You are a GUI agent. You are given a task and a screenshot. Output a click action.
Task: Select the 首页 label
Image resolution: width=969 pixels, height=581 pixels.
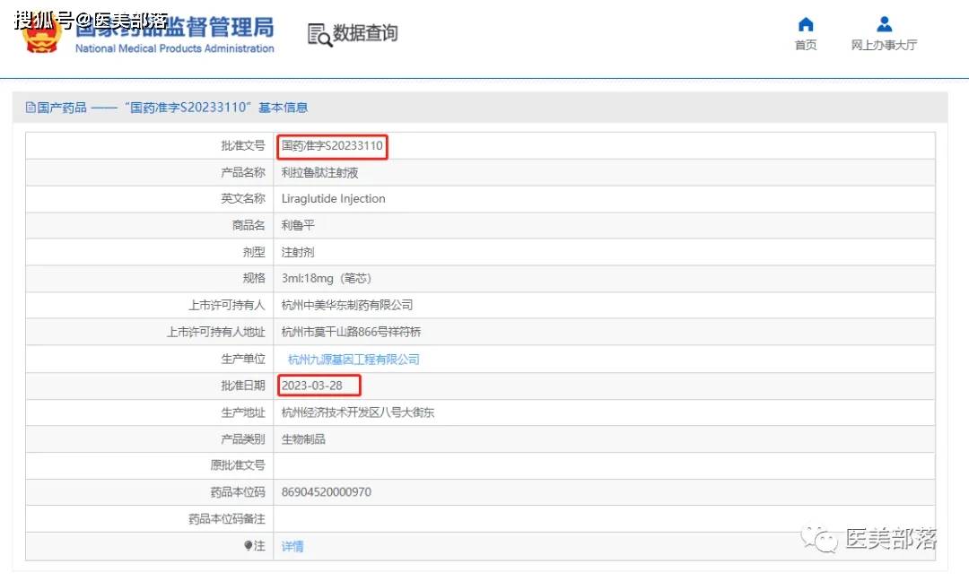point(805,45)
